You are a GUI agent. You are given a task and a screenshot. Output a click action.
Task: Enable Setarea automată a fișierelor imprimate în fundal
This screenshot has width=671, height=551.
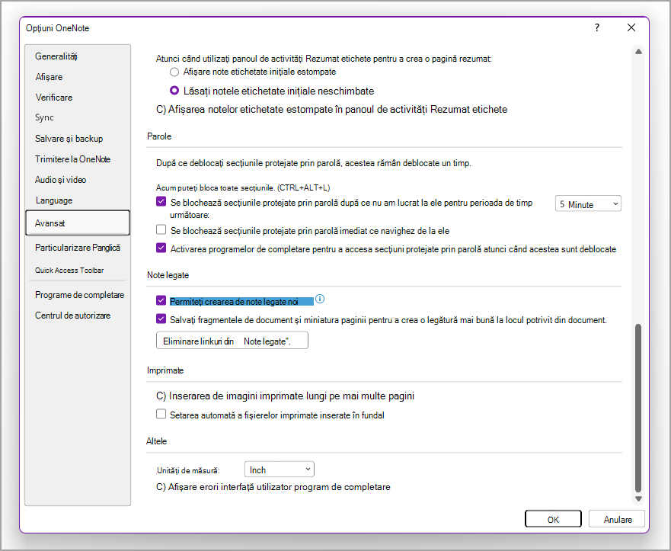pos(161,414)
